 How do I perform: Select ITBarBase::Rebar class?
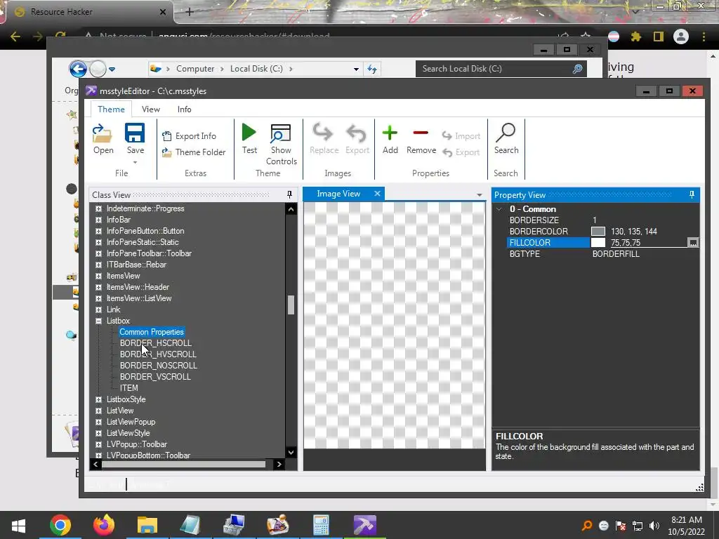click(136, 265)
